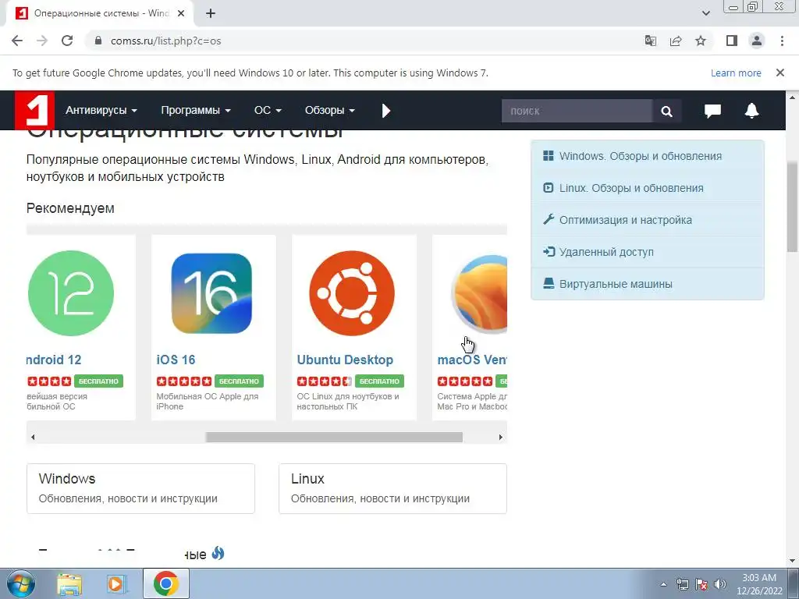Image resolution: width=799 pixels, height=599 pixels.
Task: Click the macOS Ventura icon
Action: point(479,294)
